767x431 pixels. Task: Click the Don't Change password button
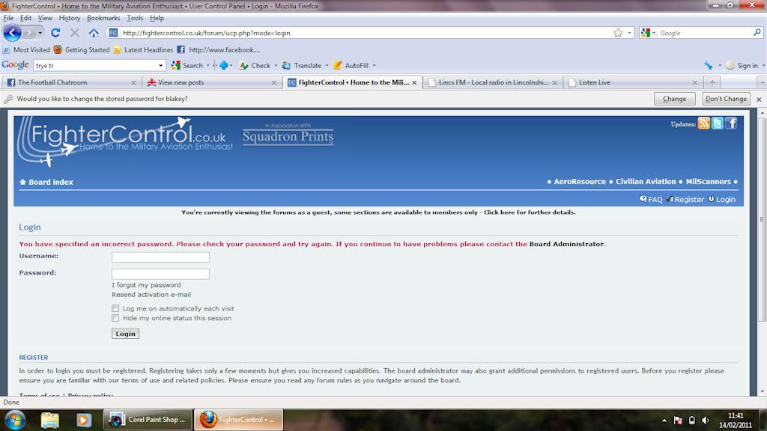(x=726, y=99)
